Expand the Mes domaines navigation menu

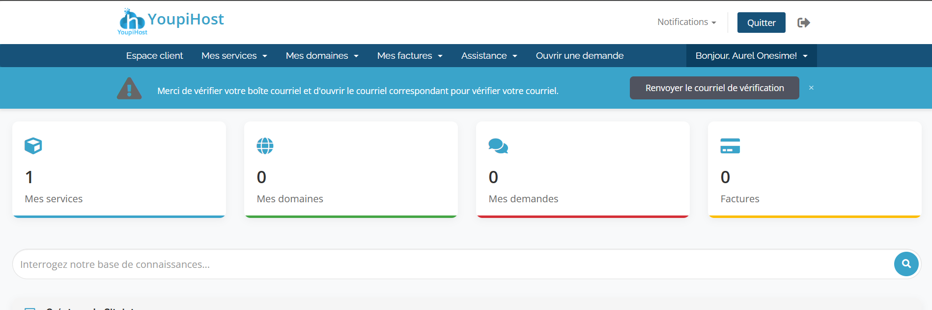322,56
